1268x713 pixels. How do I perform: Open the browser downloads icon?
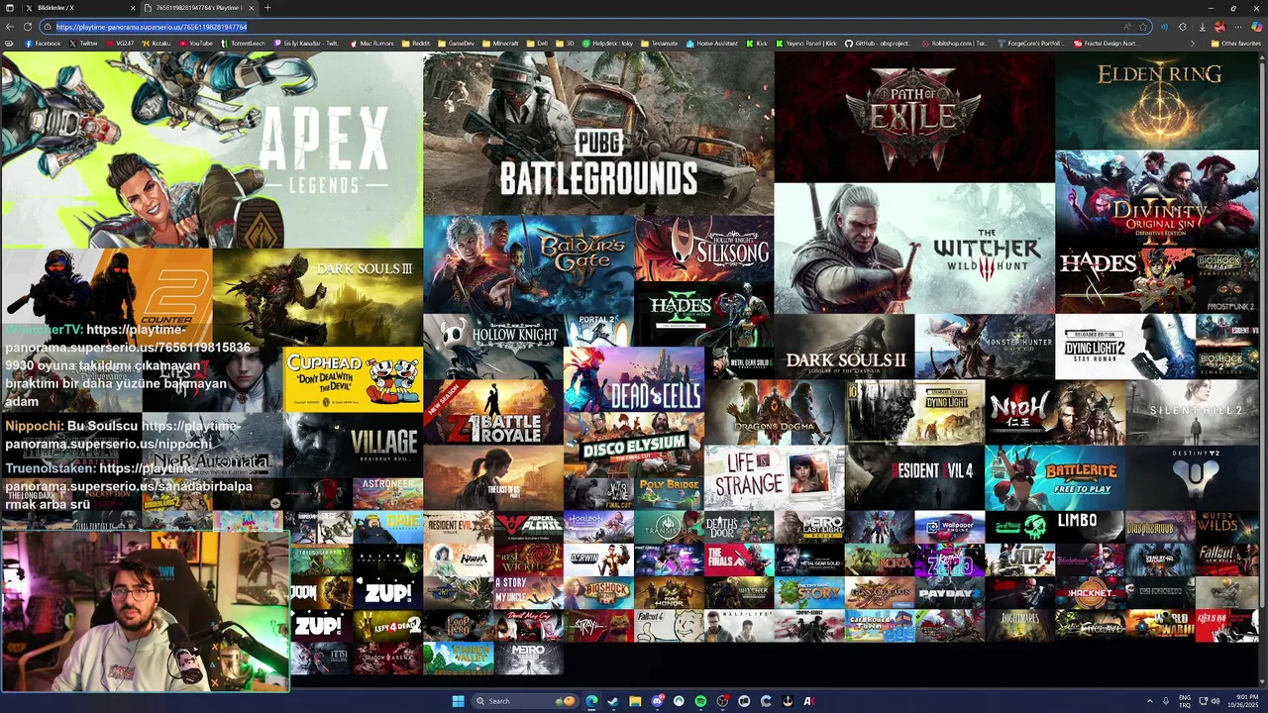(1202, 27)
